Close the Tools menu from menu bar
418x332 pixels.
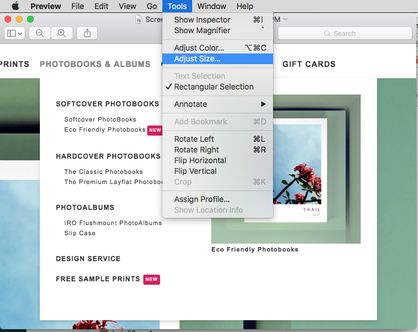coord(178,6)
